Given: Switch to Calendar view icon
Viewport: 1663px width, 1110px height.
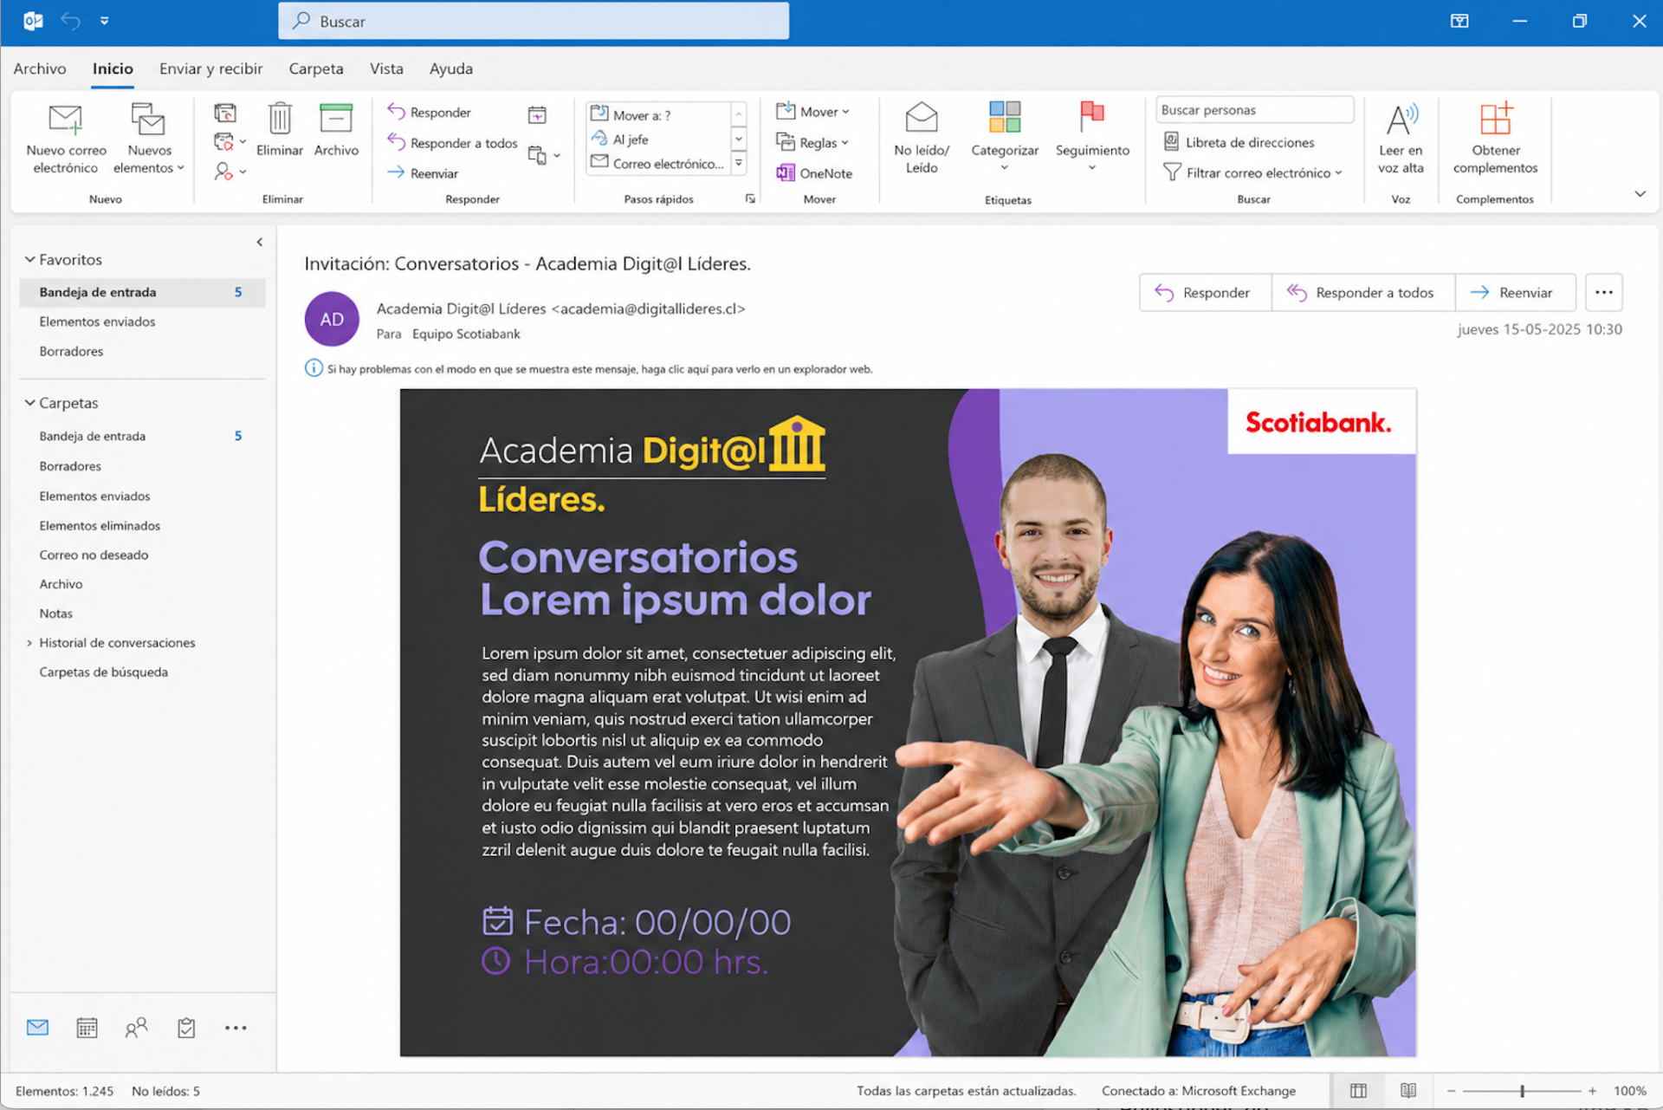Looking at the screenshot, I should [x=87, y=1028].
